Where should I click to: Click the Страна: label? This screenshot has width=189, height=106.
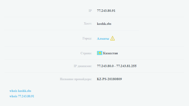86,53
